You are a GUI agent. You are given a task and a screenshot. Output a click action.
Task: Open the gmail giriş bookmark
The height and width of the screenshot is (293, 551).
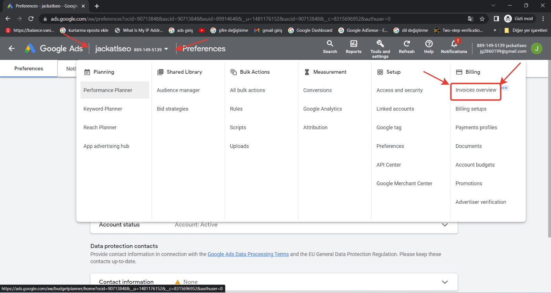coord(268,30)
